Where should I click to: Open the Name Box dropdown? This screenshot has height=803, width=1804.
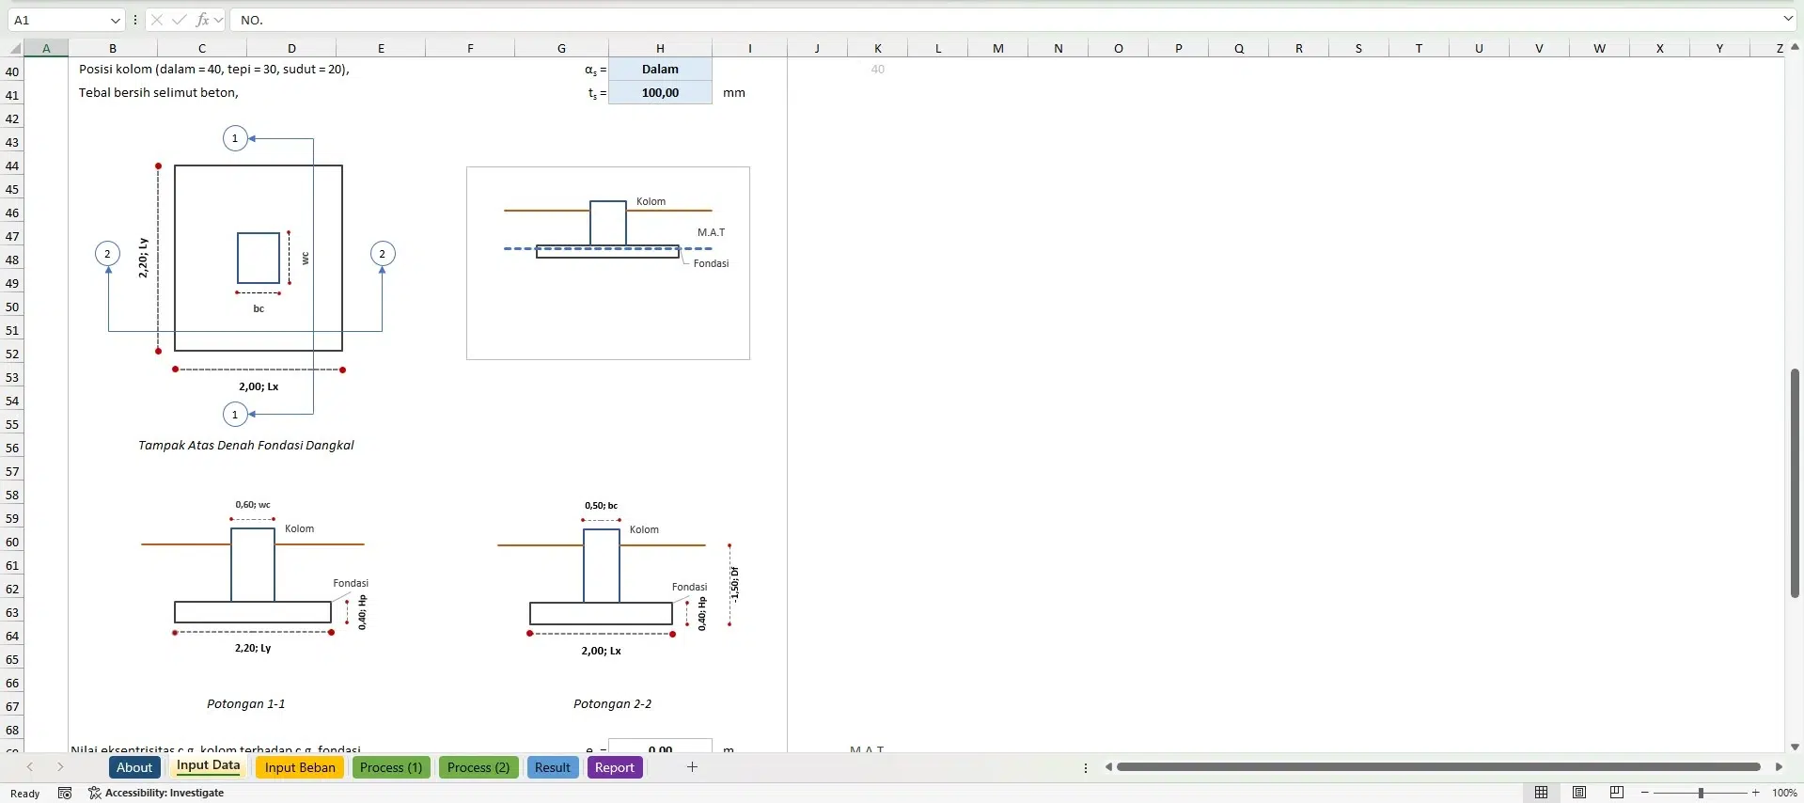(x=115, y=20)
